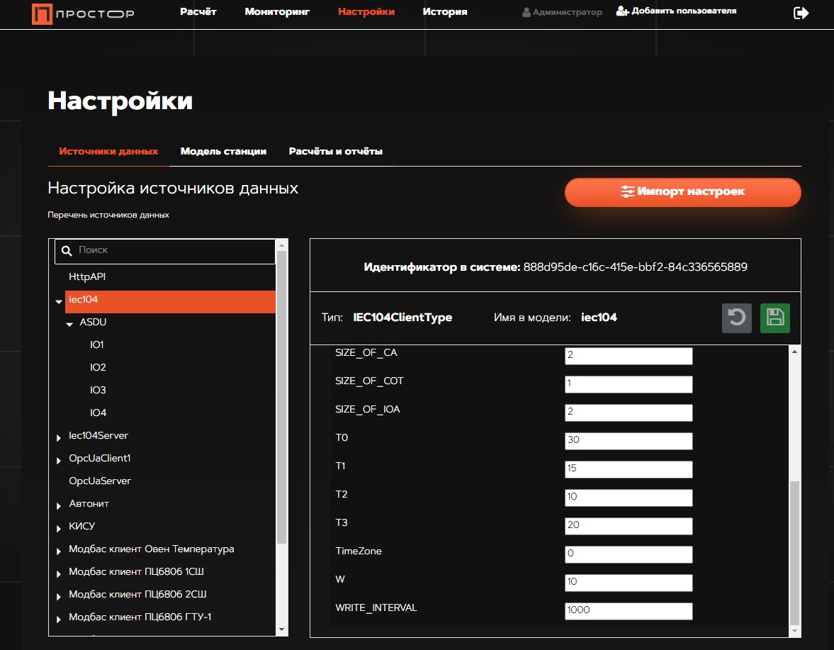Click the parameters list scrollbar down arrow

pos(794,629)
